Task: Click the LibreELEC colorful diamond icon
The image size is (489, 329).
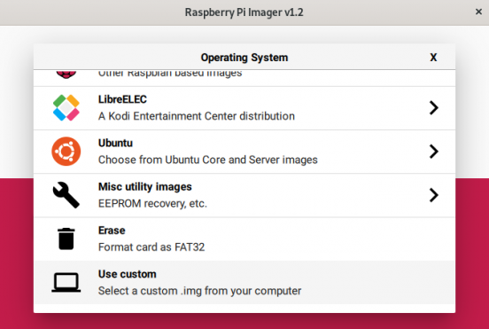Action: tap(66, 107)
